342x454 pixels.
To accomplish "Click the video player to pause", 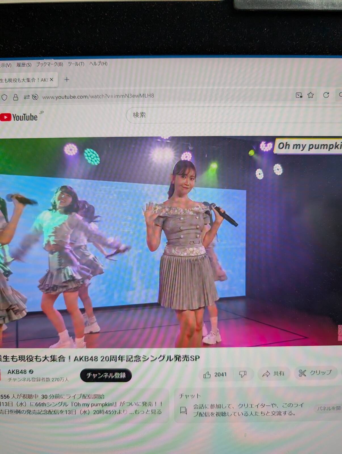I will point(171,242).
